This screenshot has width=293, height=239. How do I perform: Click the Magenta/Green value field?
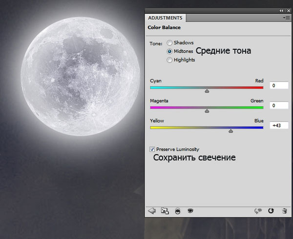click(x=279, y=105)
